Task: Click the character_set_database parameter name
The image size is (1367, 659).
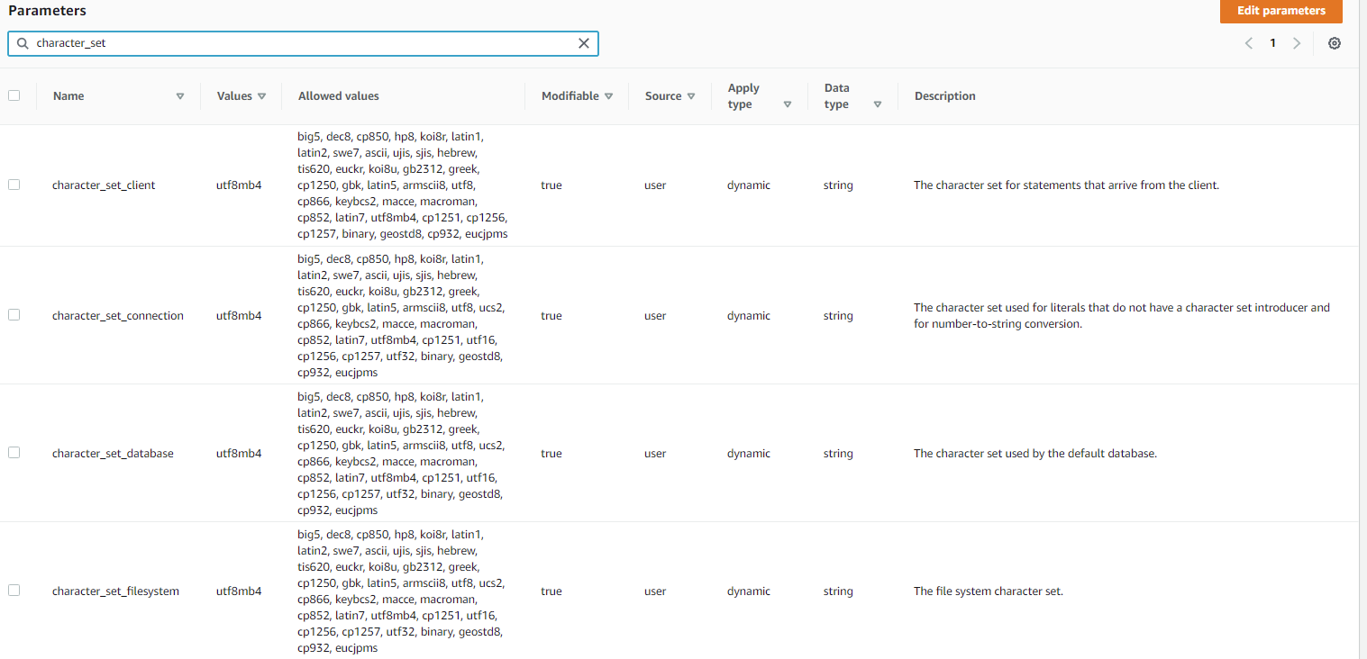Action: click(x=113, y=454)
